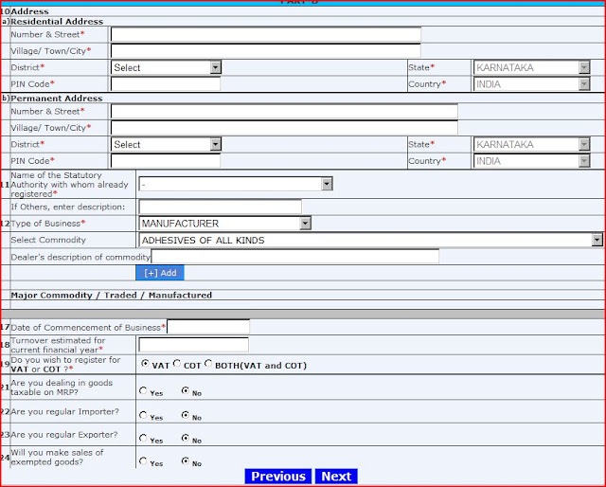606x487 pixels.
Task: Open Residential Address Country INDIA dropdown
Action: pyautogui.click(x=532, y=84)
